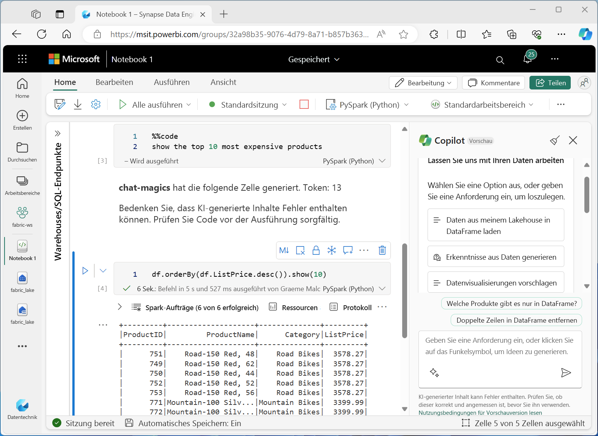The image size is (598, 436).
Task: Choose Erkenntnisse aus Daten generieren
Action: pyautogui.click(x=496, y=257)
